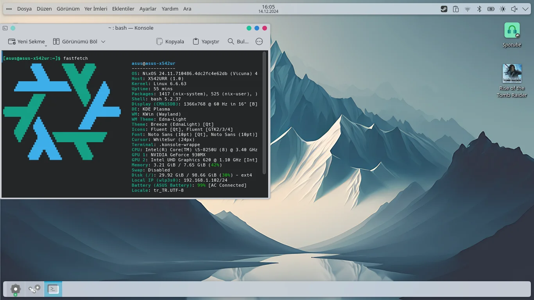The image size is (534, 300).
Task: Click the Memory line 3.21 GiB / 7.65 GiB
Action: [x=177, y=165]
